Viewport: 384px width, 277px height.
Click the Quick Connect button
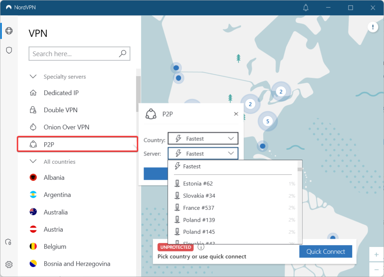pos(325,251)
